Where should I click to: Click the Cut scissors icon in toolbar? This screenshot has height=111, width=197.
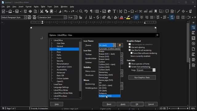click(x=42, y=11)
